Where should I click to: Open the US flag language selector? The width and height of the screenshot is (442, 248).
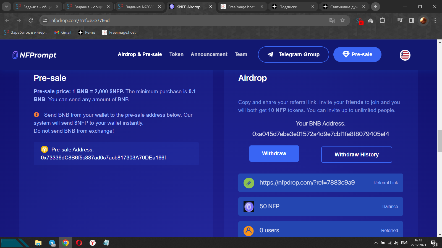tap(405, 55)
